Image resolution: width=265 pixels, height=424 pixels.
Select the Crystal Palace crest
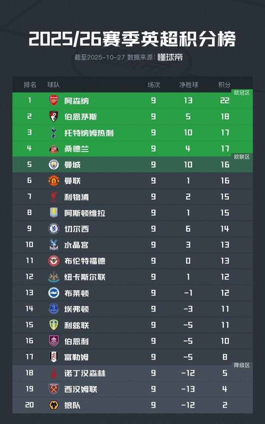pyautogui.click(x=54, y=245)
